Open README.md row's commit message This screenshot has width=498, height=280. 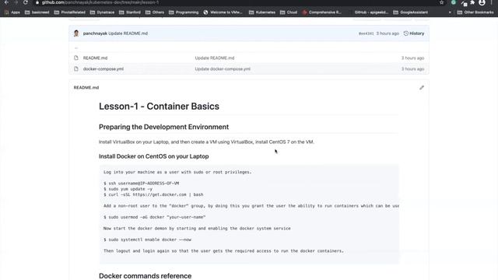[x=215, y=58]
